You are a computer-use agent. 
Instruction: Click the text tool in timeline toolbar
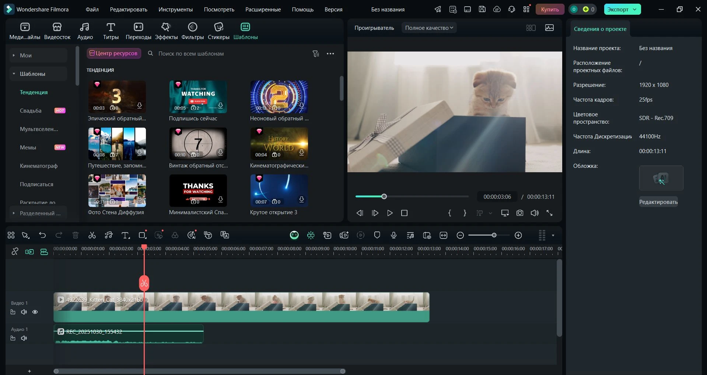point(125,235)
